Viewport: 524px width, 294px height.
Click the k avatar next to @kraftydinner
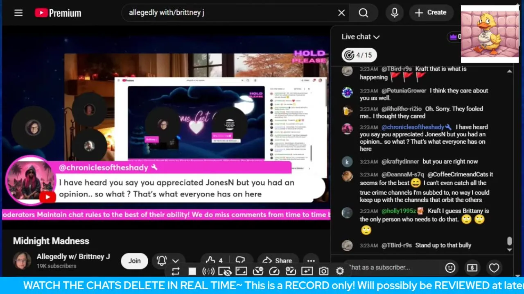(x=347, y=162)
